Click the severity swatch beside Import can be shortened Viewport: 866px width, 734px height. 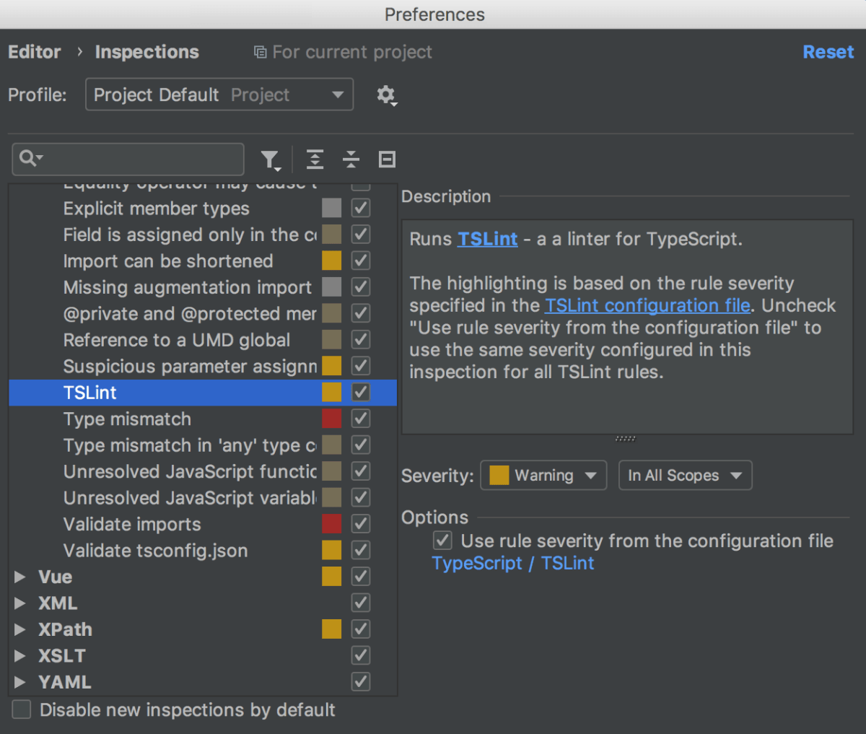click(x=331, y=260)
